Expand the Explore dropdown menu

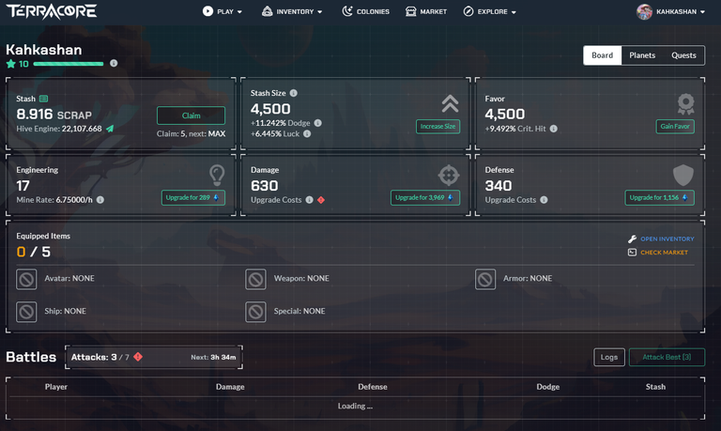coord(490,11)
